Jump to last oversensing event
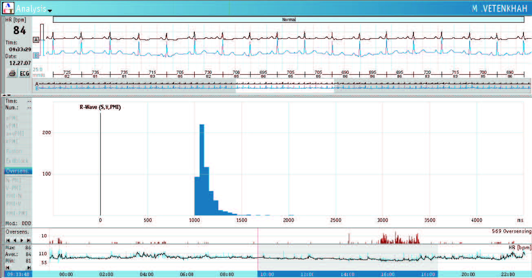The image size is (532, 278). pyautogui.click(x=29, y=241)
